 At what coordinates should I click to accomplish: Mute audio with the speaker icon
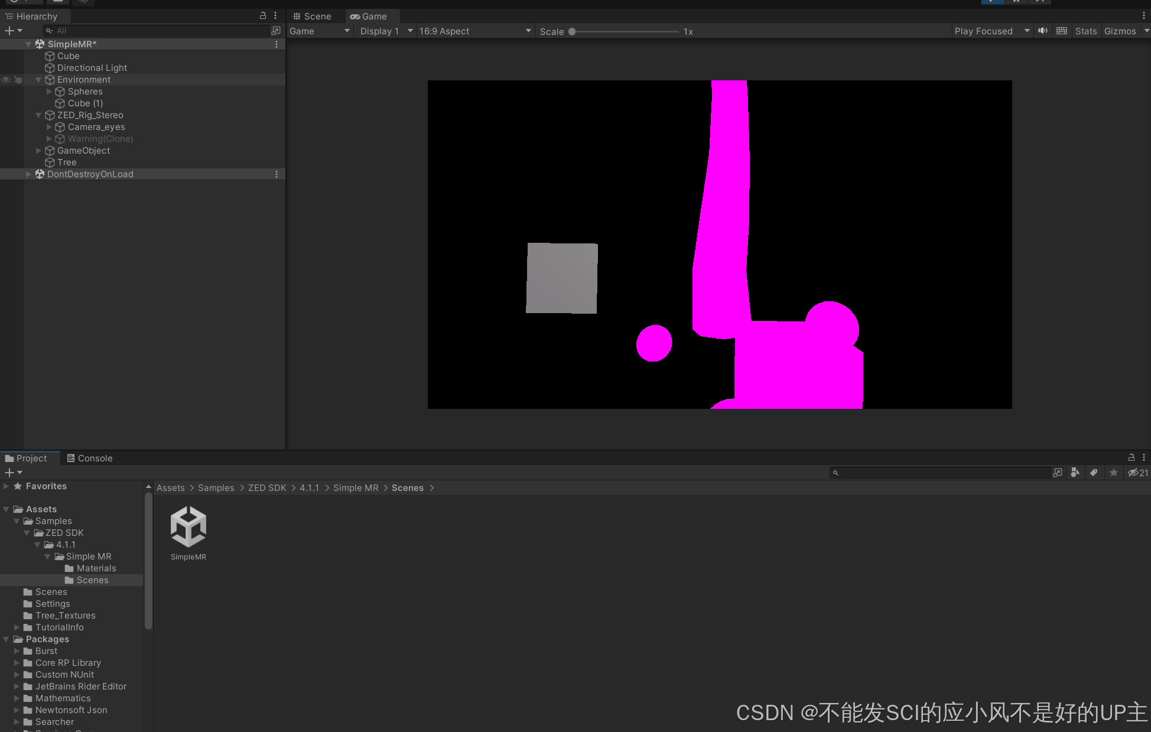1043,31
